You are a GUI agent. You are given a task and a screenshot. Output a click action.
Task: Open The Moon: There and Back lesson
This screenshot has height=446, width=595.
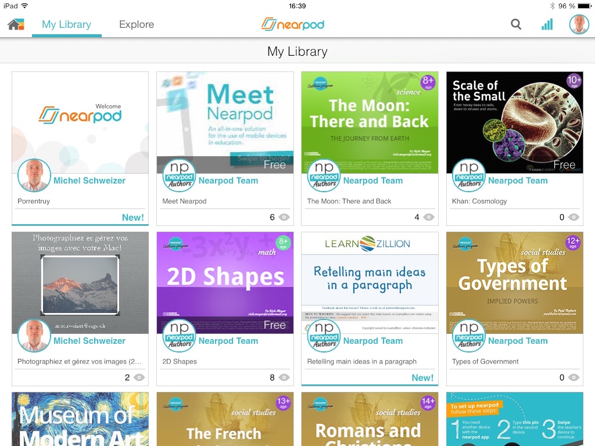coord(370,123)
